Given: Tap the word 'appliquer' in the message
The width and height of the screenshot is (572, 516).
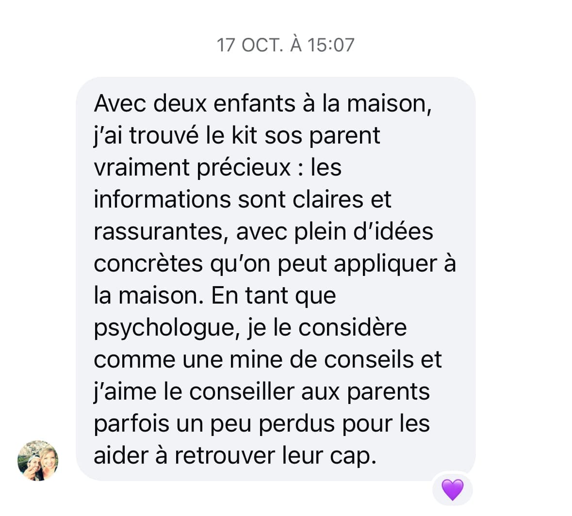Looking at the screenshot, I should (385, 264).
